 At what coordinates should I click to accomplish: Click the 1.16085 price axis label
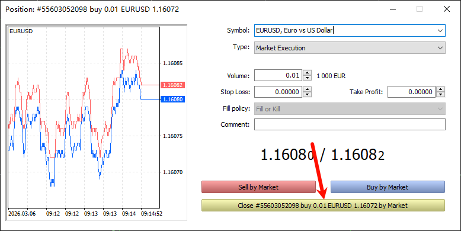point(172,63)
